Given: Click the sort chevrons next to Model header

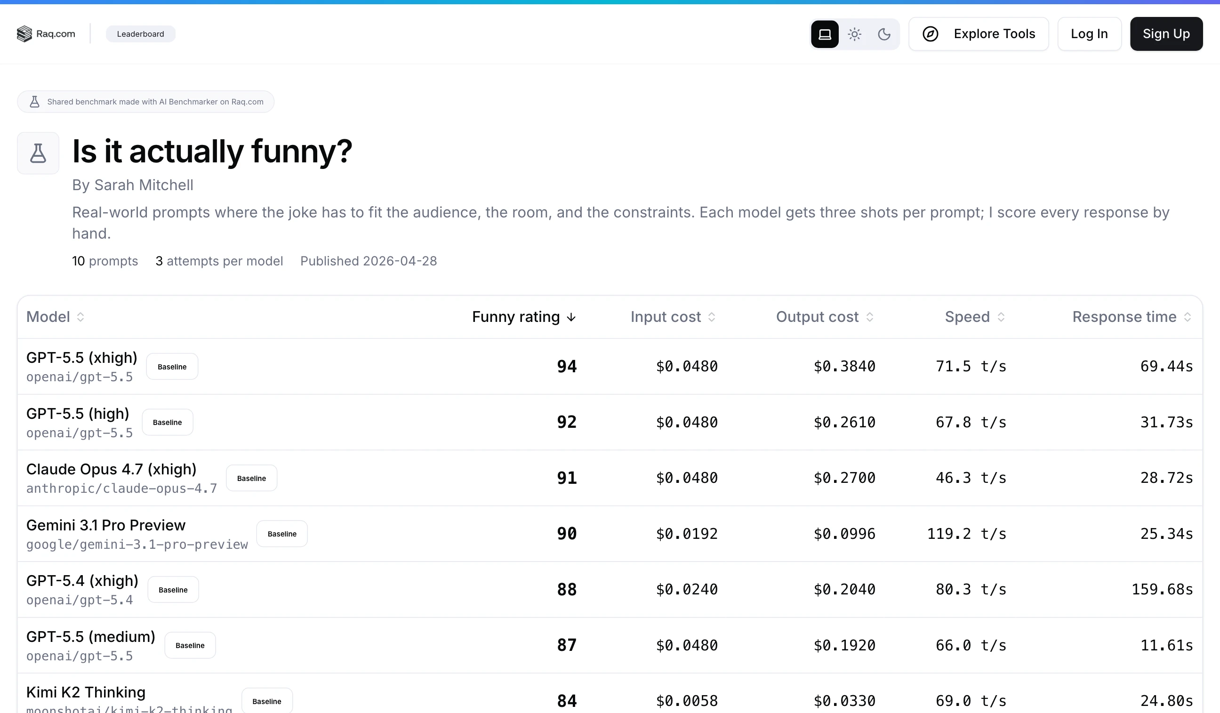Looking at the screenshot, I should (x=80, y=317).
